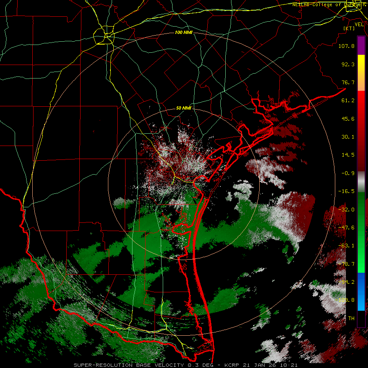This screenshot has height=368, width=368.
Task: Select the -94.2 legend value
Action: 346,282
